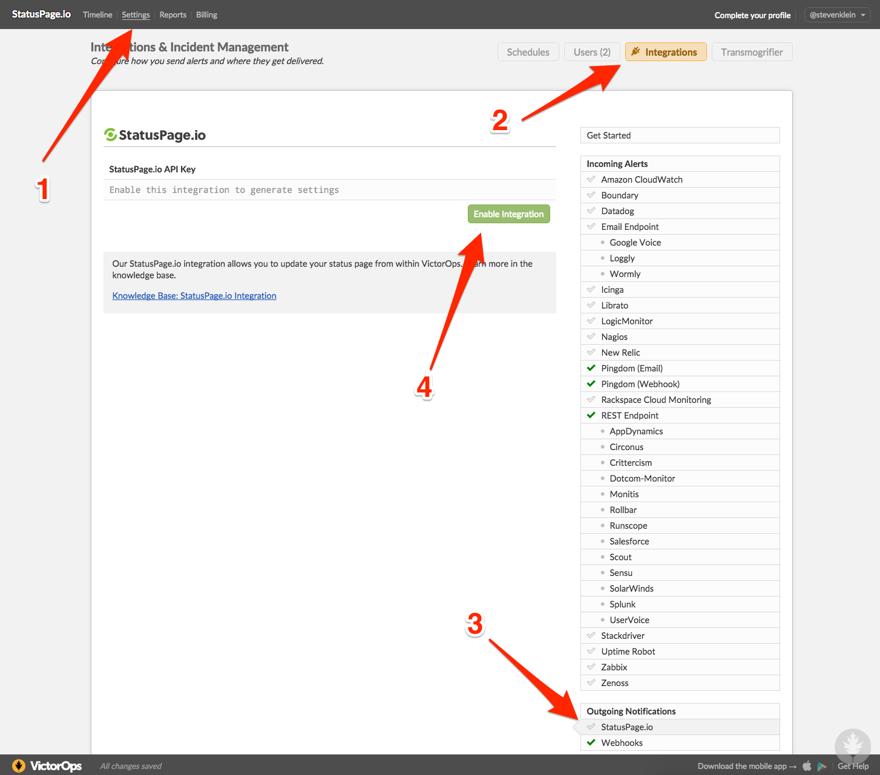Click the green checkmark beside Pingdom (Email)
This screenshot has width=880, height=775.
pyautogui.click(x=591, y=368)
